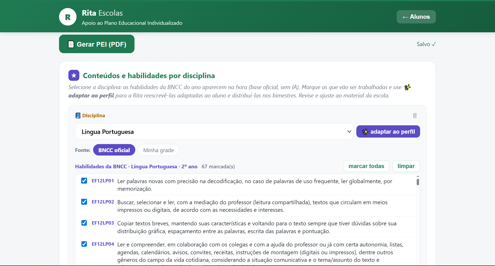This screenshot has height=266, width=495.
Task: Click 'Apoio ao Plano Educacional Individualizado' subtitle
Action: [x=132, y=23]
